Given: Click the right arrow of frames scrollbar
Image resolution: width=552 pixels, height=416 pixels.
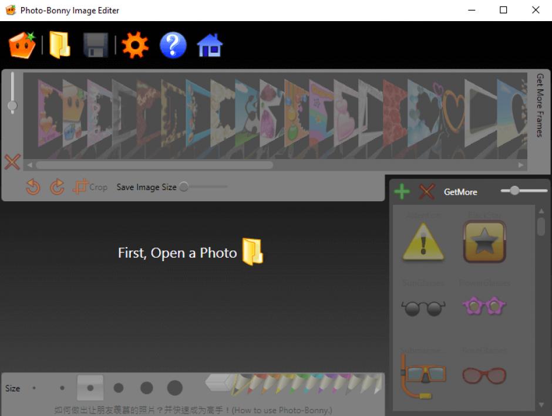Looking at the screenshot, I should pyautogui.click(x=521, y=165).
